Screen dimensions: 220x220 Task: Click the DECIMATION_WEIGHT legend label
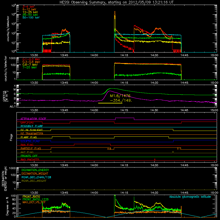(x=35, y=174)
